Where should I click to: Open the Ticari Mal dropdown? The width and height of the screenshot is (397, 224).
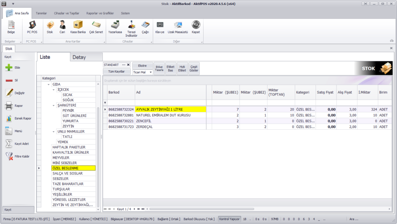click(150, 72)
